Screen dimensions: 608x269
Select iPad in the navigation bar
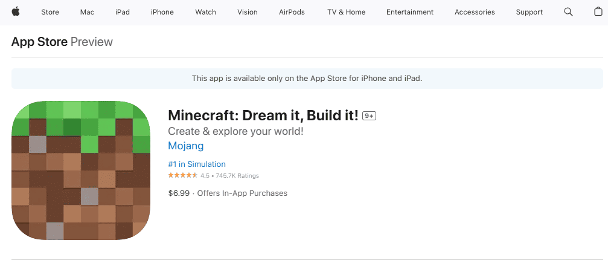pos(123,12)
